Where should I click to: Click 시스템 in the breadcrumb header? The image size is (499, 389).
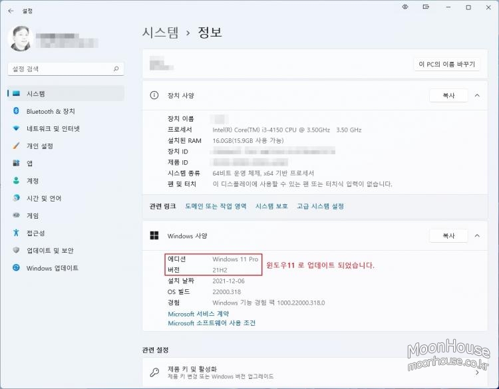tap(160, 33)
